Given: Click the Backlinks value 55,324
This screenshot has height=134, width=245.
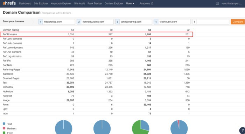Looking at the screenshot, I should (147, 74).
